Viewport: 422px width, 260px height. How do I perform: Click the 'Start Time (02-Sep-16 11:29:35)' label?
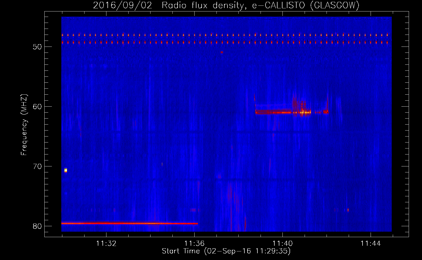point(226,251)
